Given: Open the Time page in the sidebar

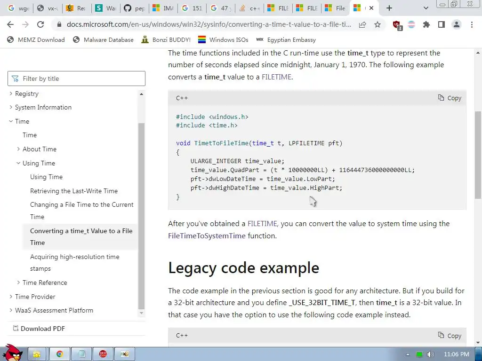Looking at the screenshot, I should pyautogui.click(x=30, y=135).
